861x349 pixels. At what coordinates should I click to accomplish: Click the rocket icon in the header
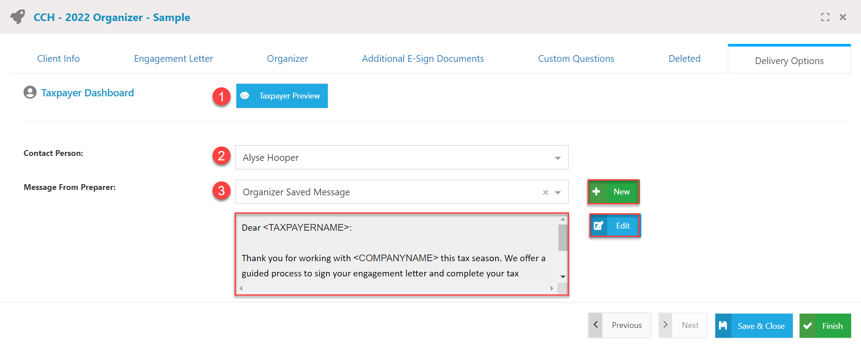point(18,17)
